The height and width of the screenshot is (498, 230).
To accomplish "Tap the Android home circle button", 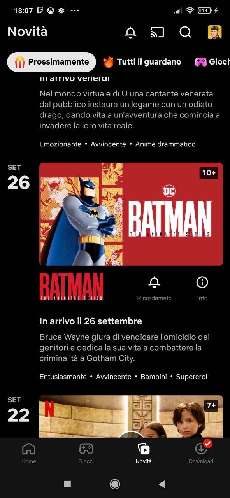I will (x=115, y=484).
